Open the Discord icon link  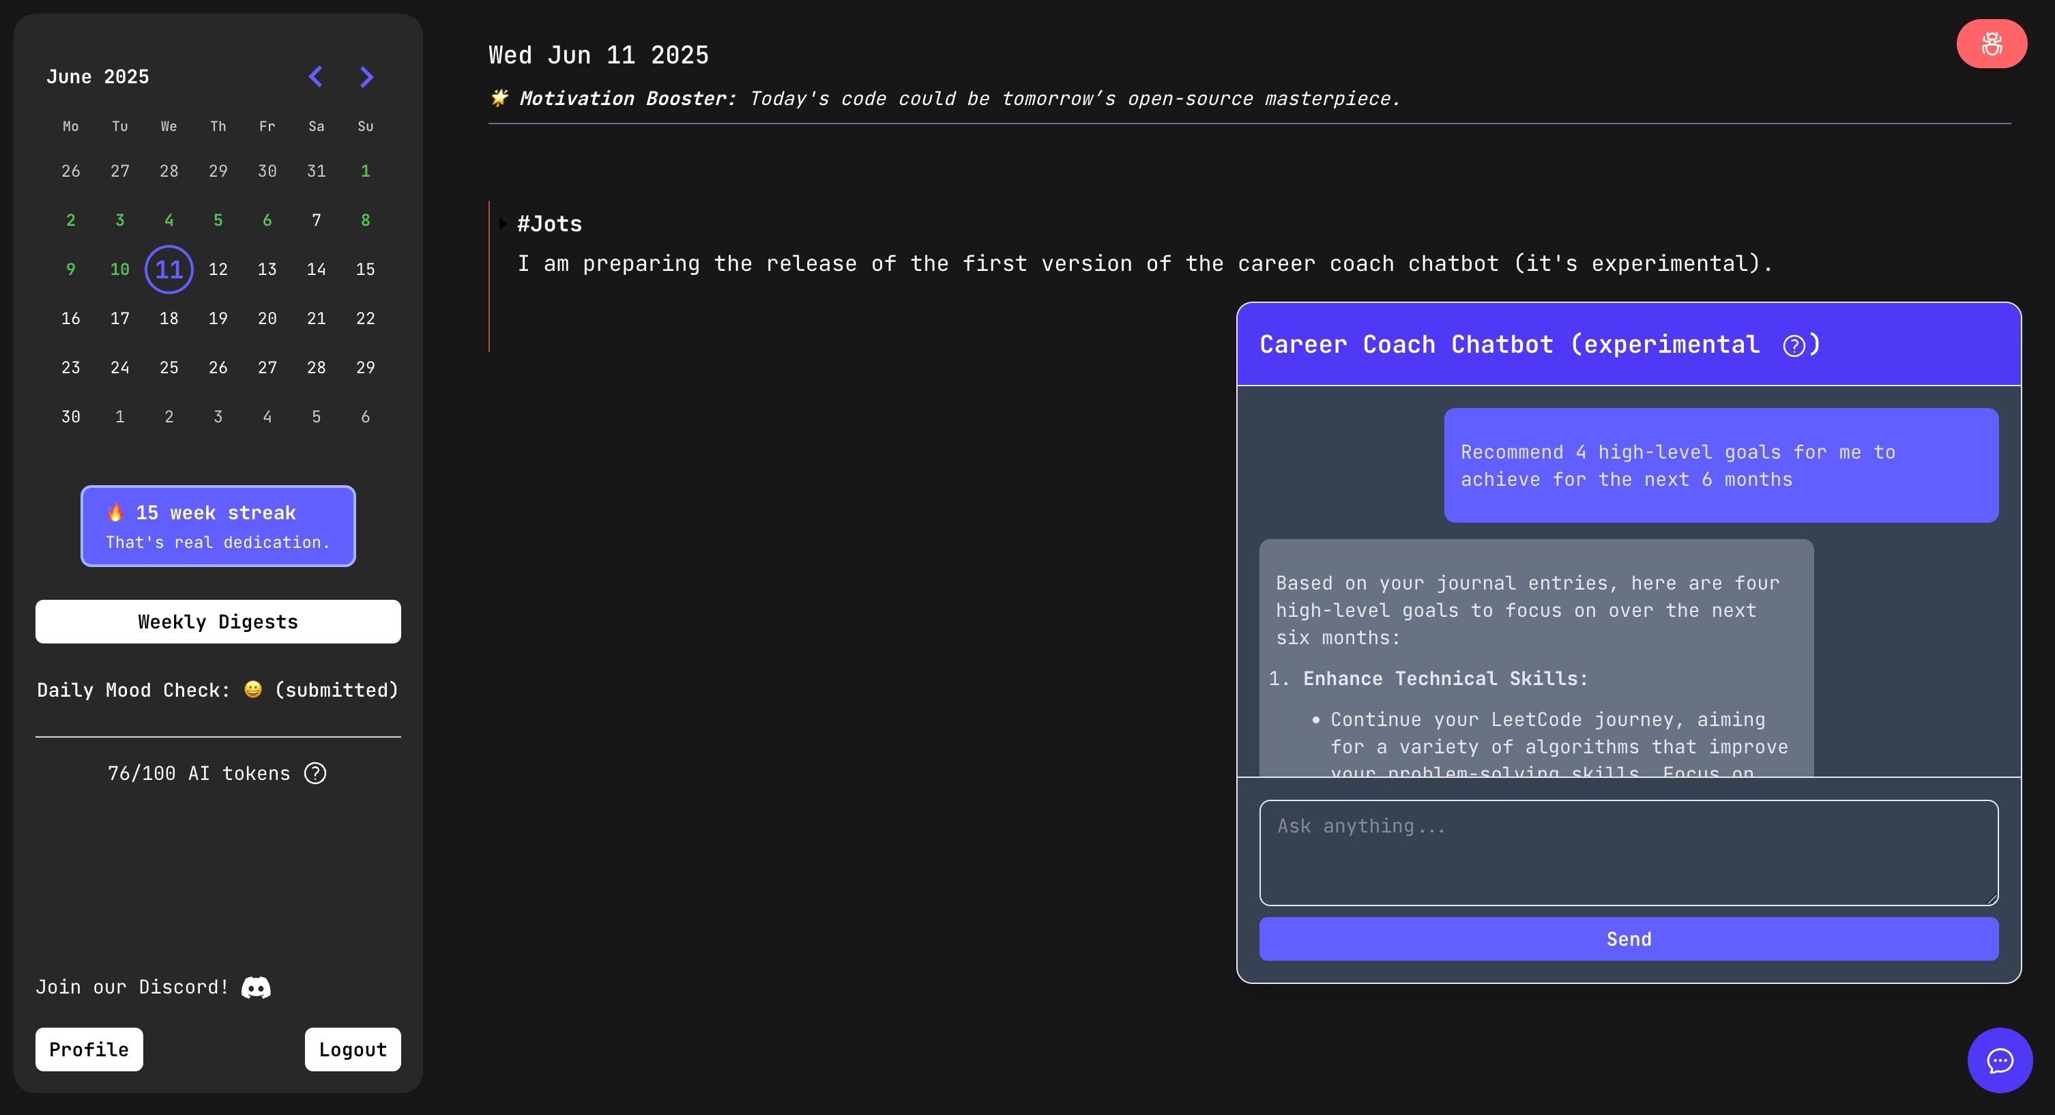pos(256,987)
